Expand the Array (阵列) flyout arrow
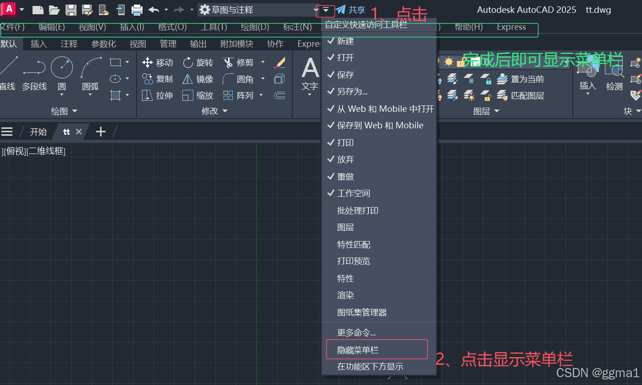The image size is (642, 385). (x=261, y=95)
